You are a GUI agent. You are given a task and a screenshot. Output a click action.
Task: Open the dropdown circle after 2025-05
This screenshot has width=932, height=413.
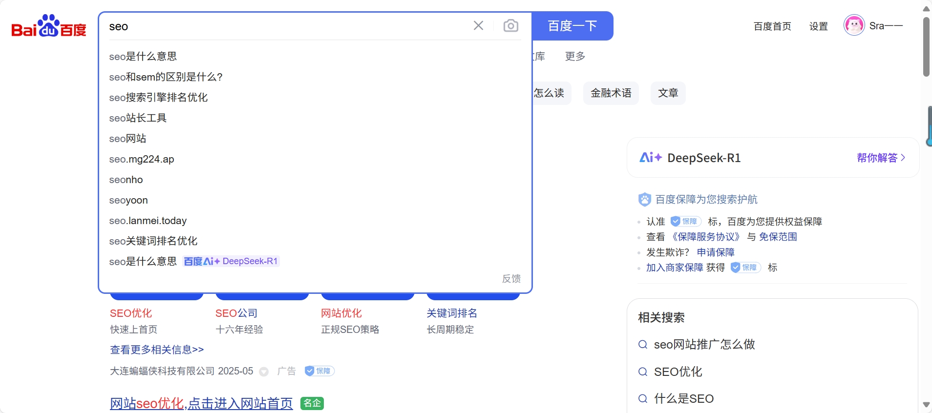(264, 372)
